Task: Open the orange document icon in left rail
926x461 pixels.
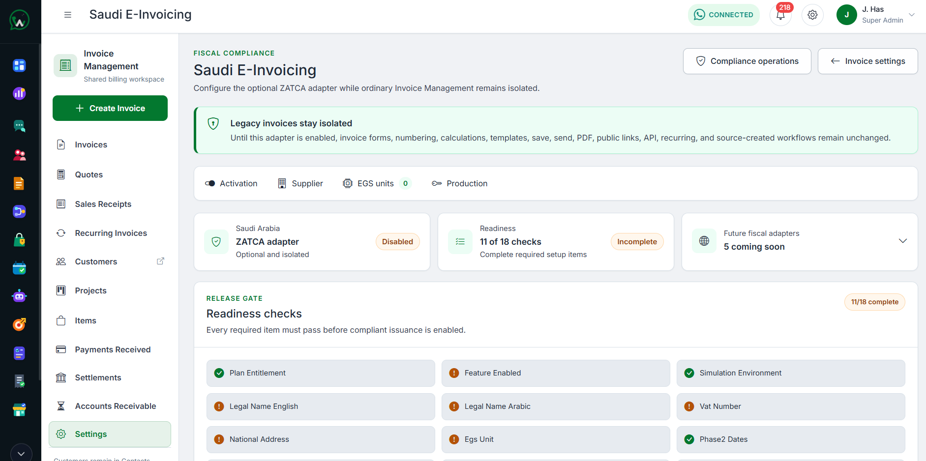Action: [19, 183]
